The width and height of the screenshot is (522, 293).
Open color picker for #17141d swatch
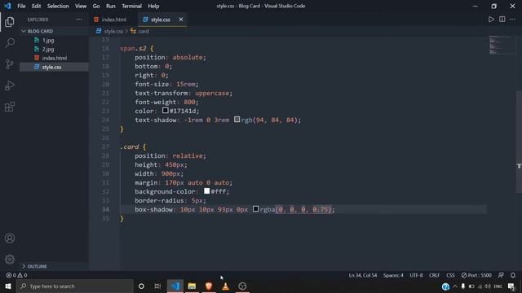[165, 110]
